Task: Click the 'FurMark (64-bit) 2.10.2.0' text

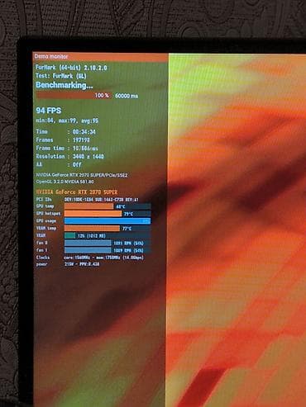Action: pyautogui.click(x=71, y=68)
